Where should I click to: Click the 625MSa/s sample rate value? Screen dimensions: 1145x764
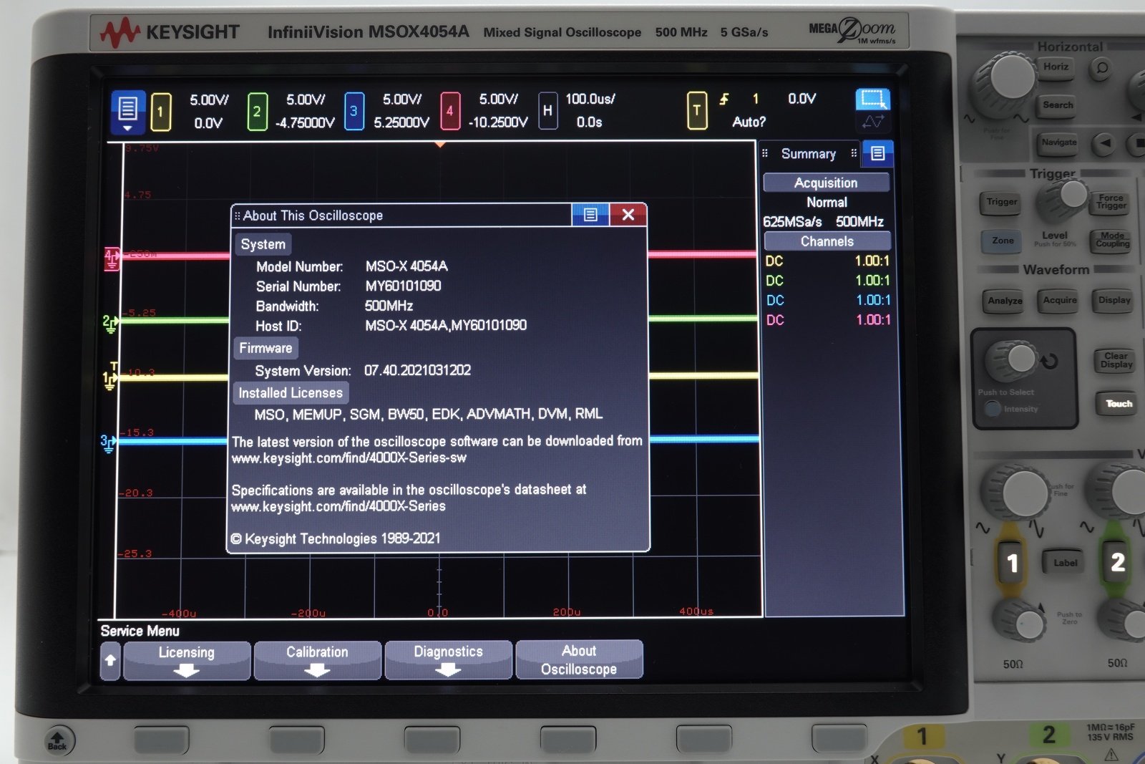[792, 222]
